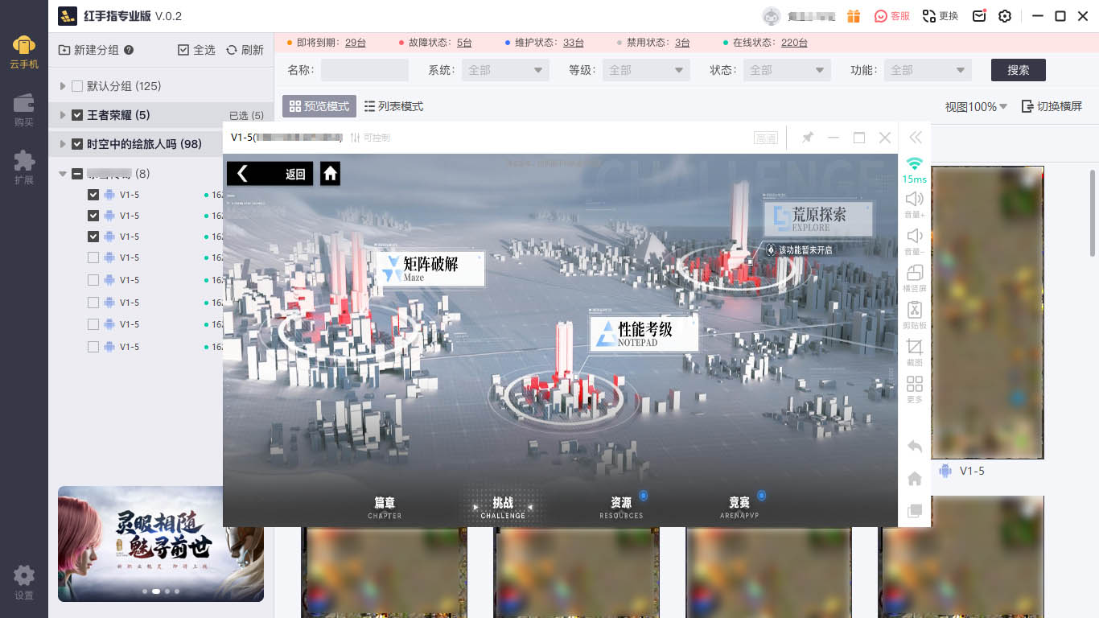Open the 资源 RESOURCES game tab

click(x=621, y=507)
